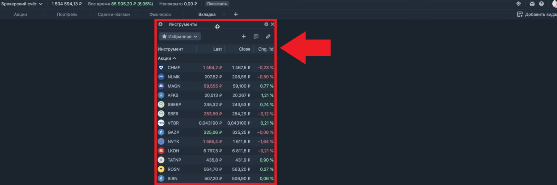Click the round plus icon beside Инструменты
The height and width of the screenshot is (185, 557).
[x=160, y=24]
